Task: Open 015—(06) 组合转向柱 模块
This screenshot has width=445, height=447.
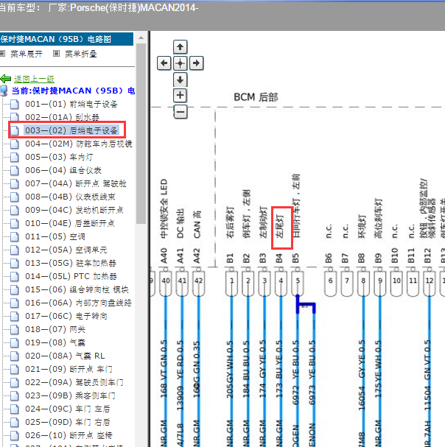Action: [77, 289]
